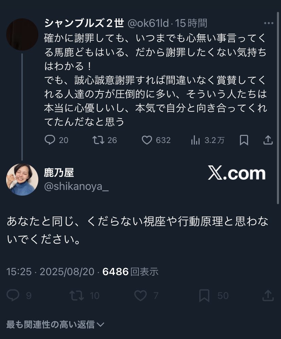Open the シャンブルズ2世 profile avatar
Viewport: 281px width, 339px height.
(22, 34)
